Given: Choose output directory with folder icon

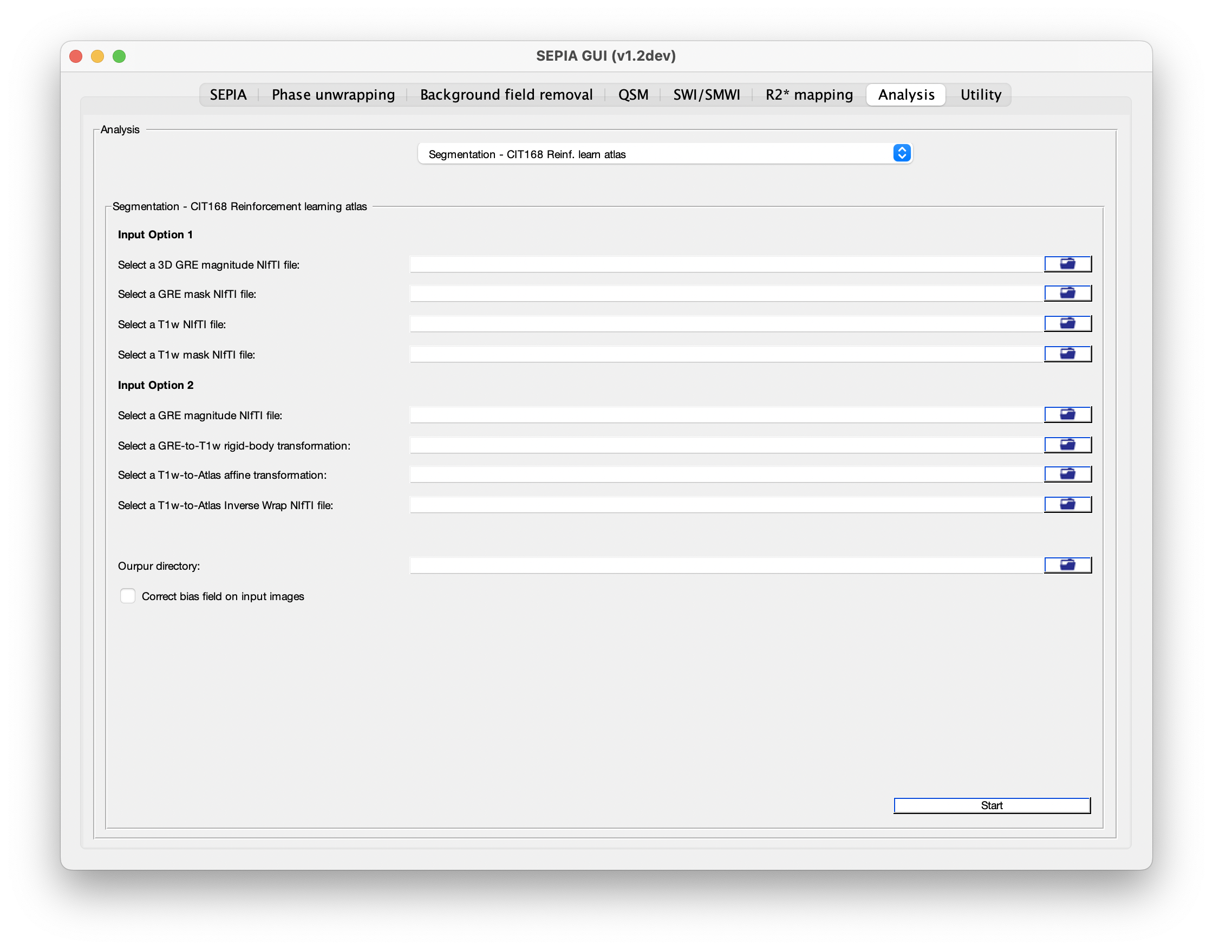Looking at the screenshot, I should tap(1067, 565).
